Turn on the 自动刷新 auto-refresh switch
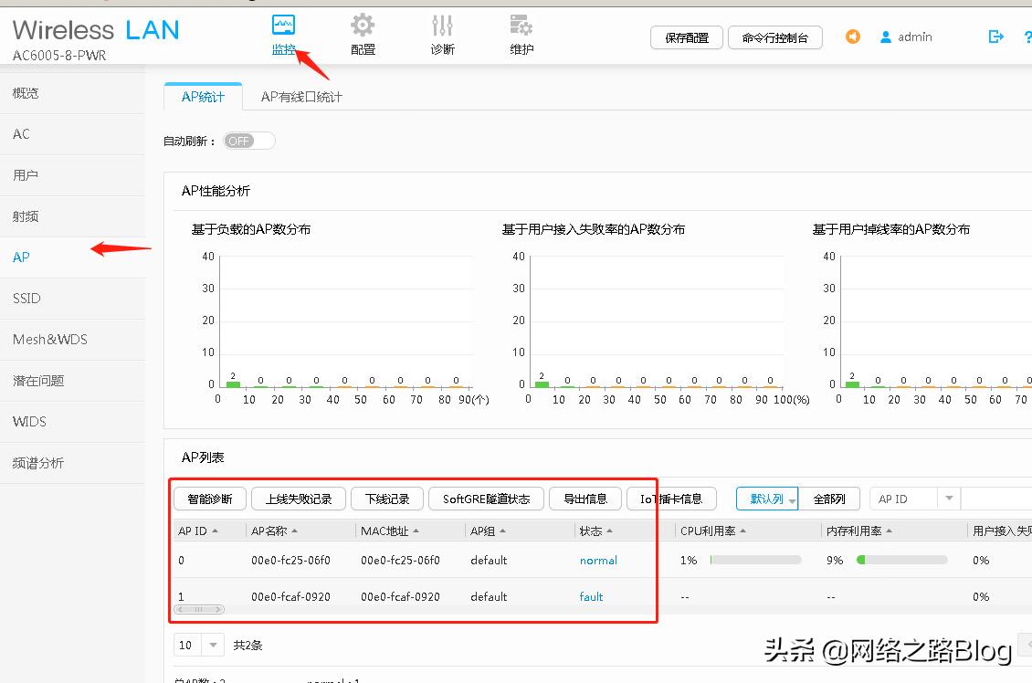Image resolution: width=1032 pixels, height=683 pixels. pyautogui.click(x=247, y=140)
